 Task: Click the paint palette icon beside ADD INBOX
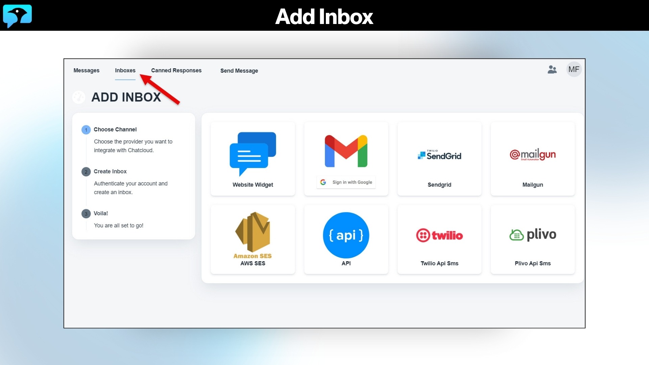coord(79,97)
